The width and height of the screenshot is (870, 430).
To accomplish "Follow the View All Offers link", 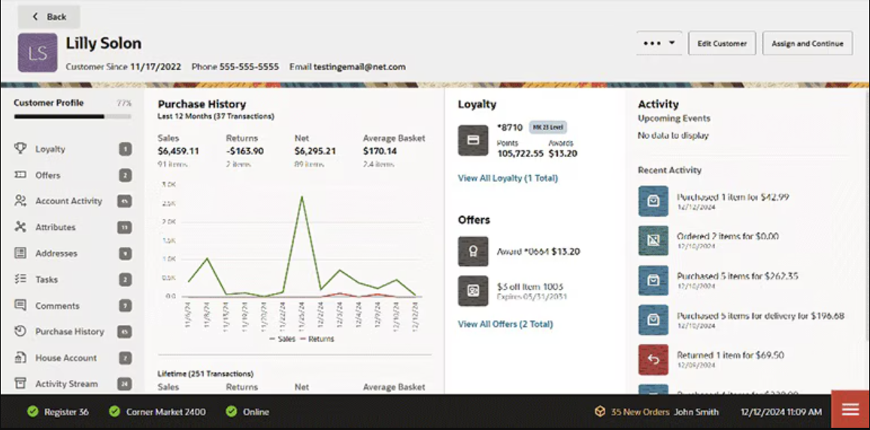I will coord(505,324).
